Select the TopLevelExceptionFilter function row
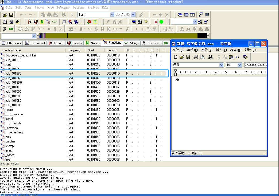This screenshot has height=196, width=279. (x=83, y=55)
